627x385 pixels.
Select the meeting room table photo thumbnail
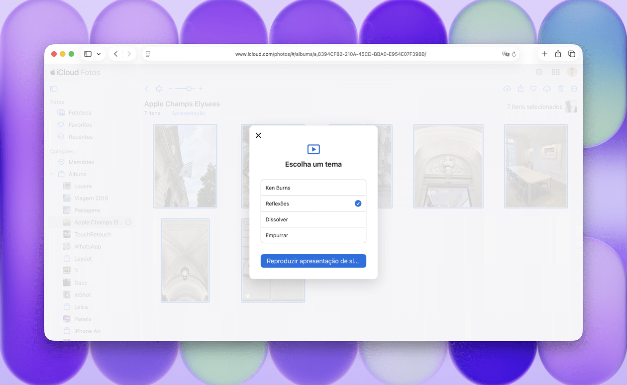click(536, 166)
